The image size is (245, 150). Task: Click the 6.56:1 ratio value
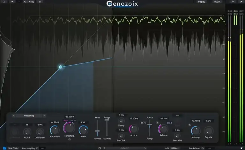pyautogui.click(x=84, y=122)
